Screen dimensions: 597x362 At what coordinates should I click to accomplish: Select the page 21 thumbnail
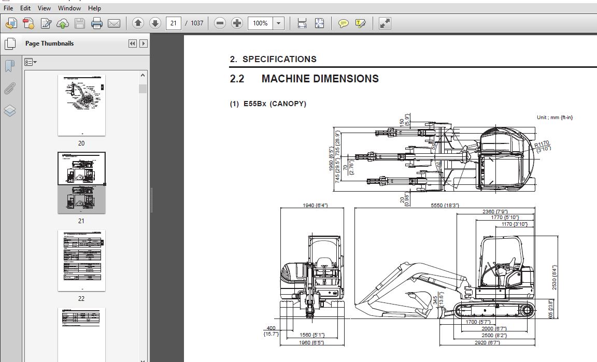click(81, 183)
